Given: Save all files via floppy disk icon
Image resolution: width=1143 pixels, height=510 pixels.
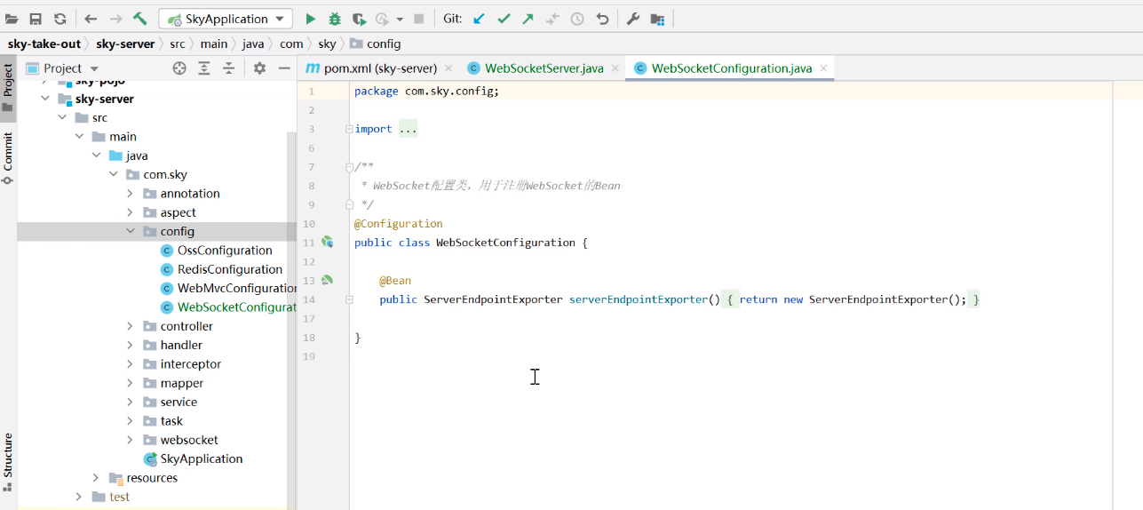Looking at the screenshot, I should 36,19.
